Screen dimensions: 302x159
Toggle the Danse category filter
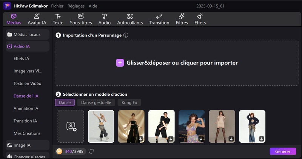tap(65, 102)
